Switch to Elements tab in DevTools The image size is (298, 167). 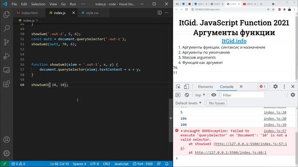(x=205, y=87)
